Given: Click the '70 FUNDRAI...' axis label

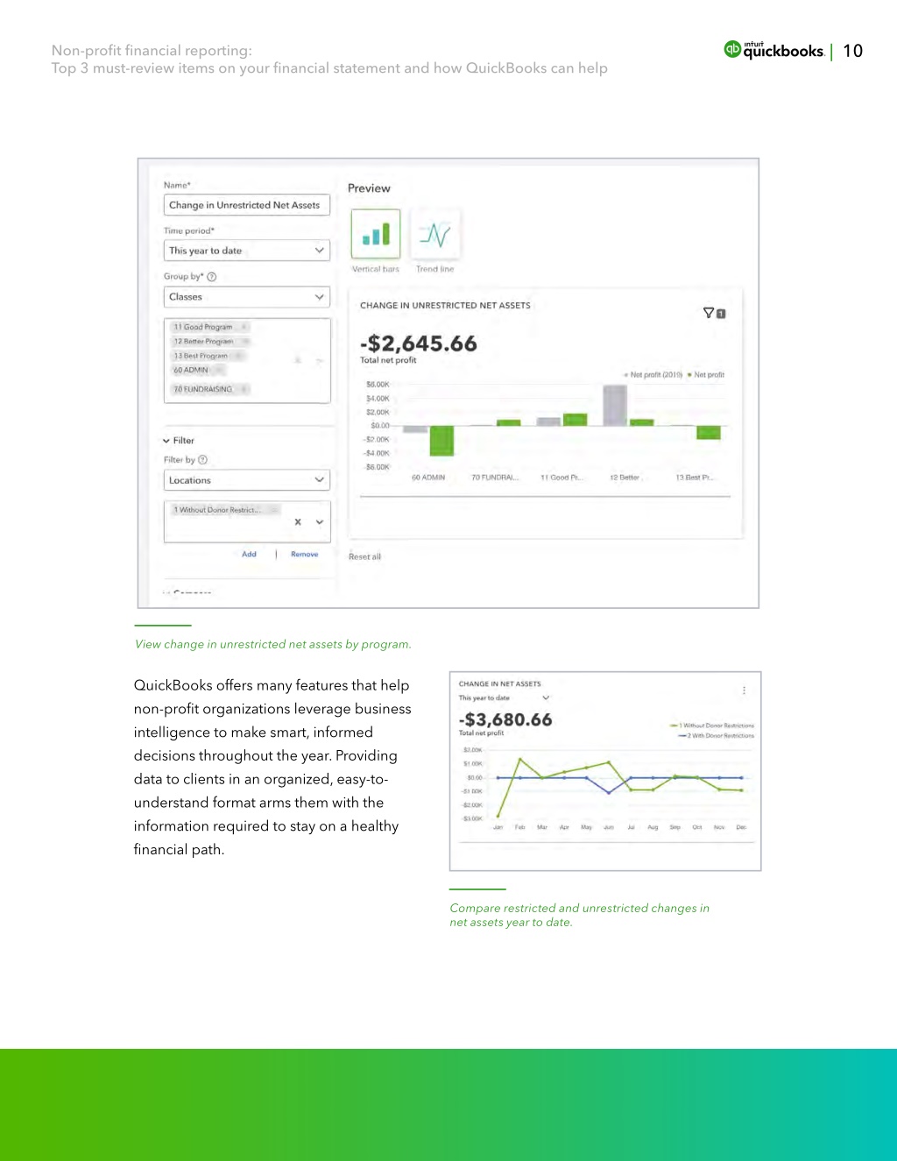Looking at the screenshot, I should (x=495, y=478).
